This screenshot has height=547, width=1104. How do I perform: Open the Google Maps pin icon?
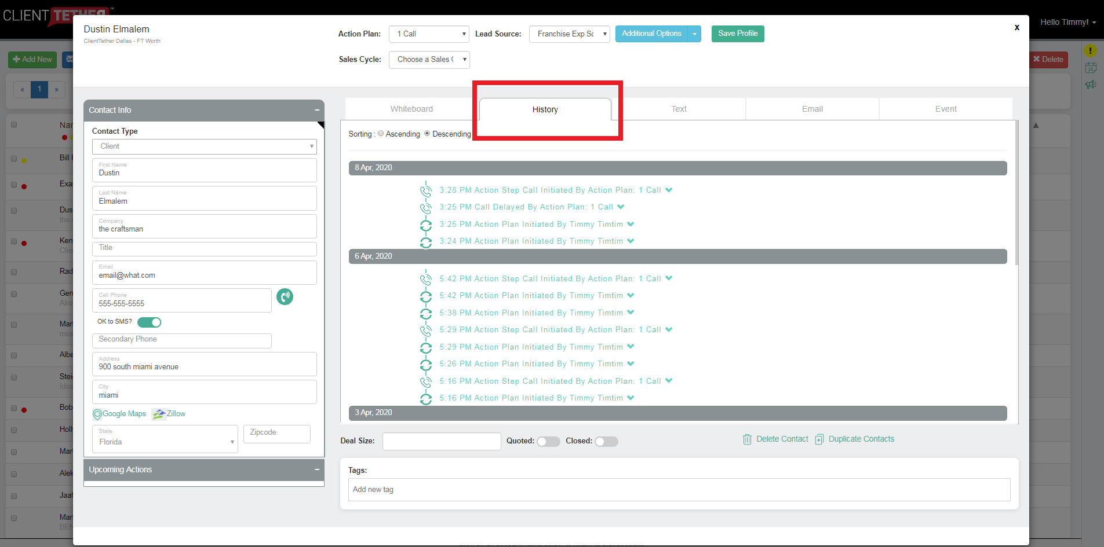97,414
